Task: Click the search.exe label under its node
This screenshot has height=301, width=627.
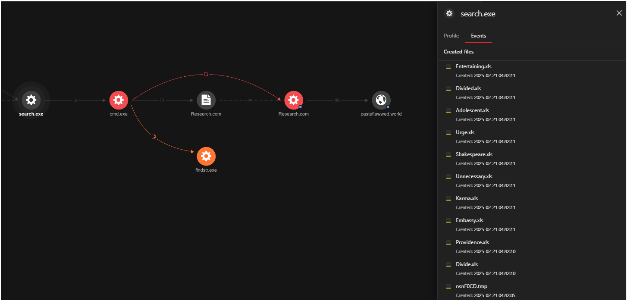Action: (31, 114)
